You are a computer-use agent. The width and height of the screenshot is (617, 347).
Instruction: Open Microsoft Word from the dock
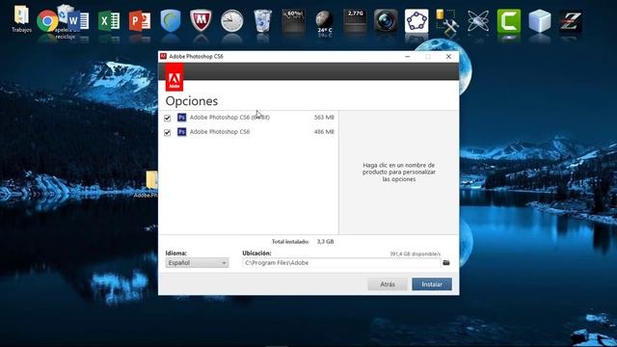(x=77, y=21)
